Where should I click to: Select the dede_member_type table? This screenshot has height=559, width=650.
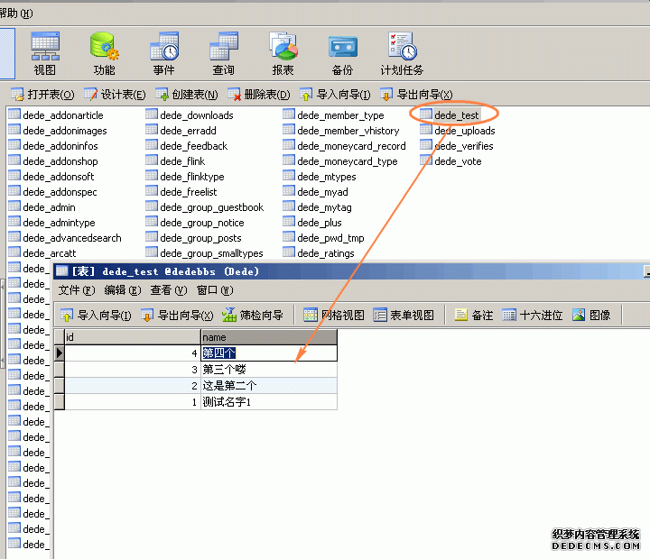(x=333, y=115)
